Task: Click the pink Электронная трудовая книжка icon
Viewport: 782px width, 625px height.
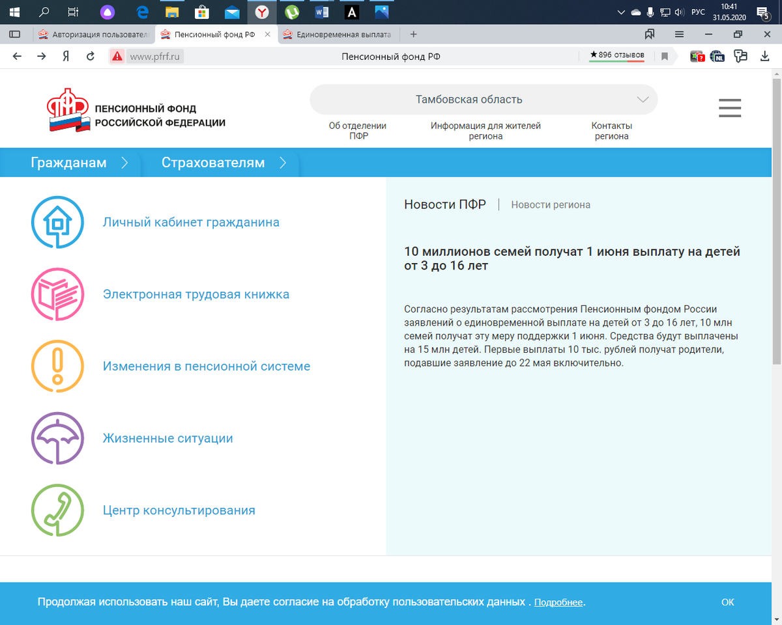Action: click(x=57, y=294)
